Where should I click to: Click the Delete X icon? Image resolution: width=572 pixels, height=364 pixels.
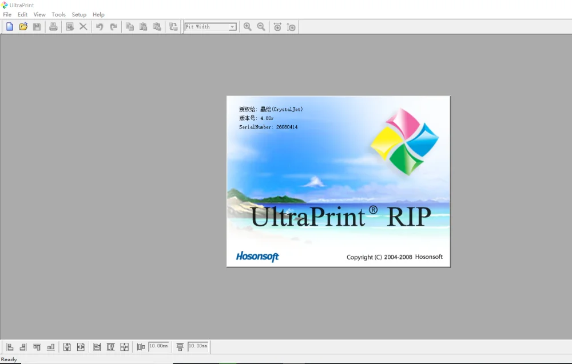[x=83, y=27]
